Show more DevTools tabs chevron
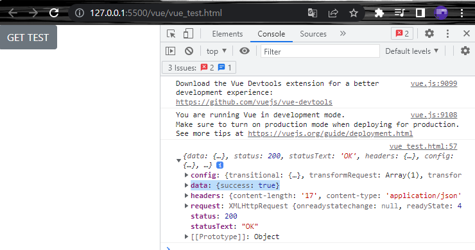The width and height of the screenshot is (475, 250). (343, 33)
